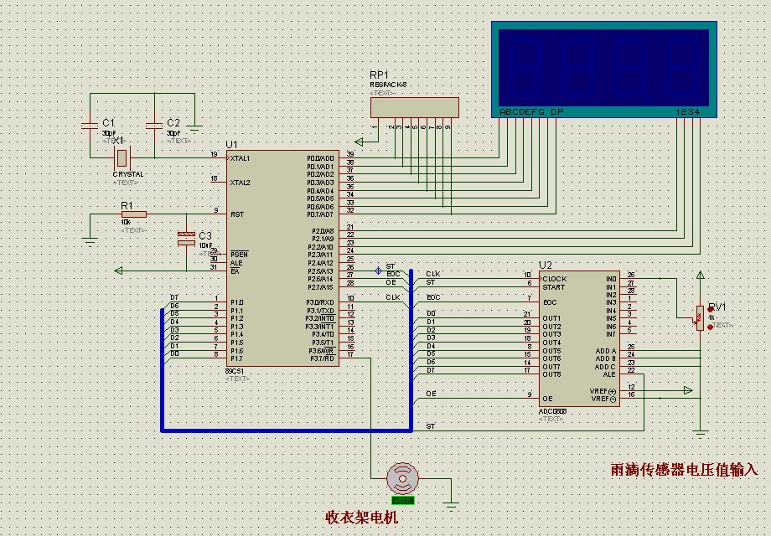Click the C1 30pF value label
Viewport: 771px width, 536px height.
[x=109, y=133]
